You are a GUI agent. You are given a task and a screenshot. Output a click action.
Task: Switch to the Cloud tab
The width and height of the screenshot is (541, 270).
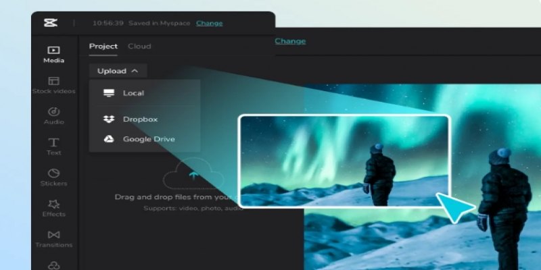tap(139, 46)
